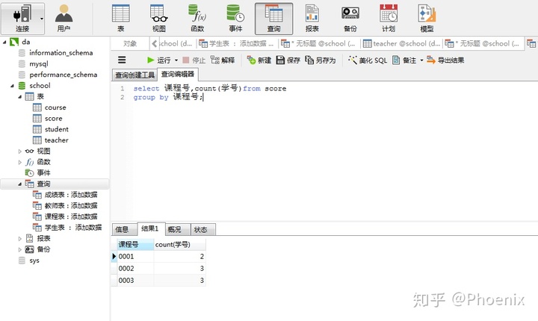
Task: Open the 备注 dropdown arrow
Action: click(x=421, y=60)
